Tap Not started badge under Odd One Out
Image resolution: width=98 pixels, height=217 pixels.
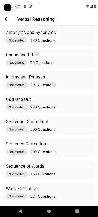(17, 107)
